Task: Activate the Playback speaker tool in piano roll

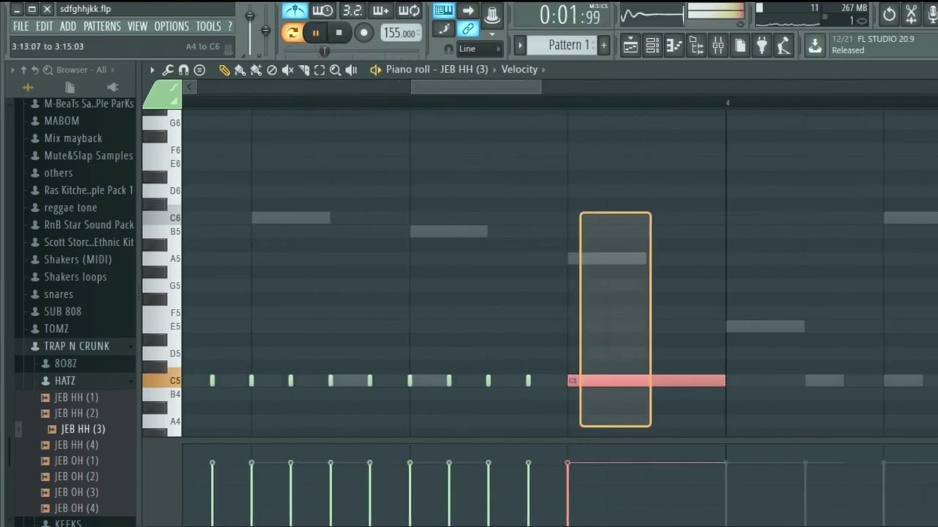Action: pos(352,70)
